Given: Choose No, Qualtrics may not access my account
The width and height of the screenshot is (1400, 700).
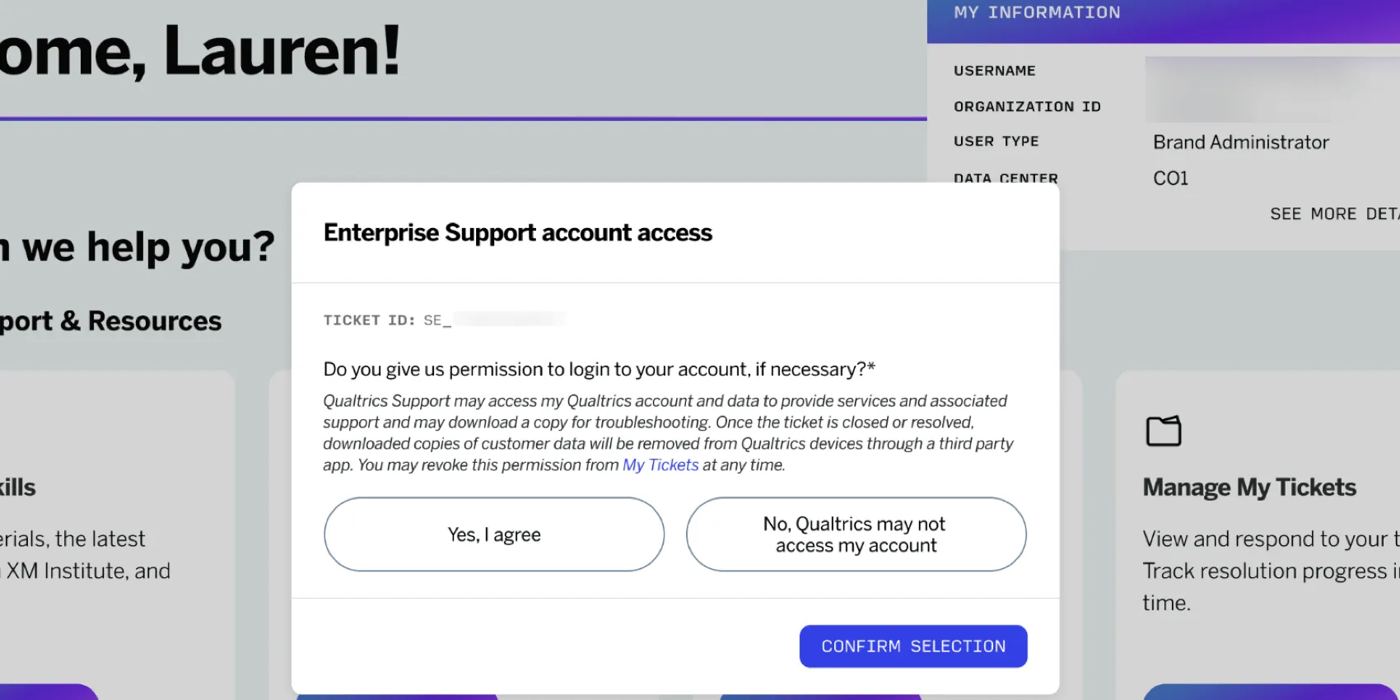Looking at the screenshot, I should [855, 534].
